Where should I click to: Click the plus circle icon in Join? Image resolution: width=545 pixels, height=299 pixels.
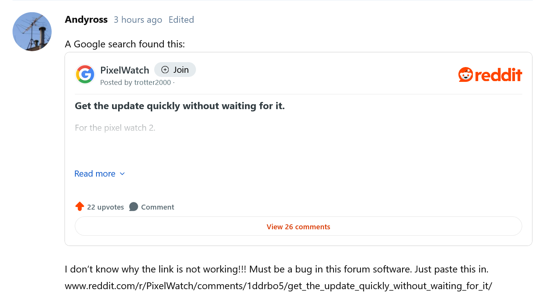[165, 70]
